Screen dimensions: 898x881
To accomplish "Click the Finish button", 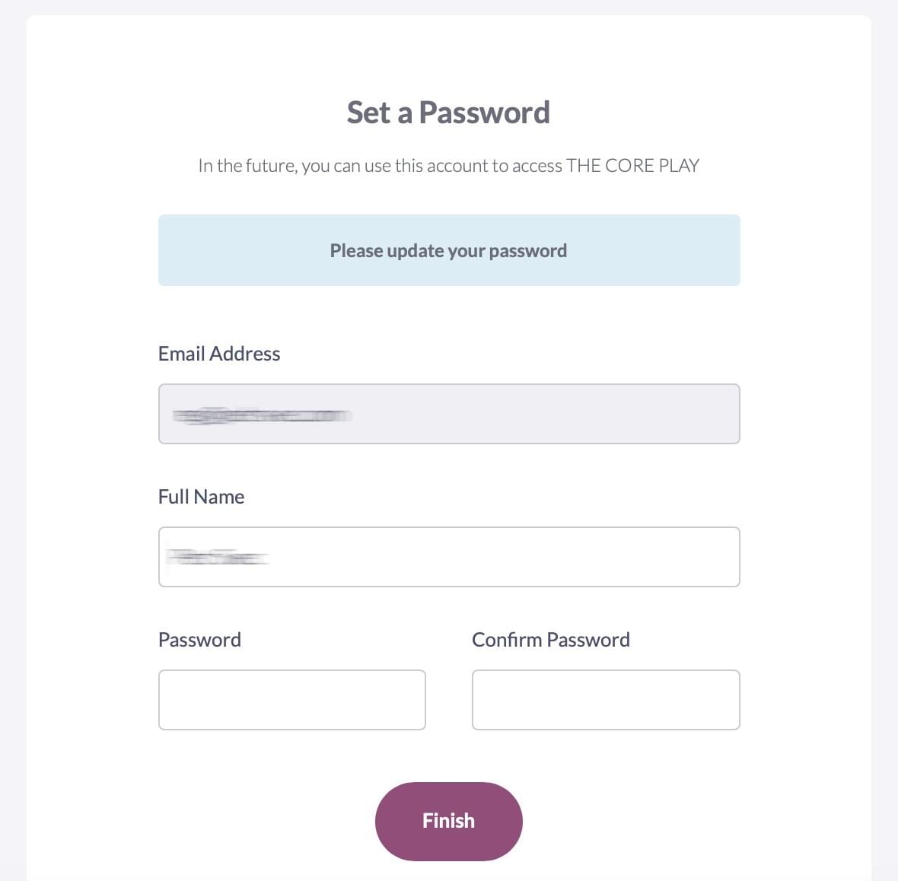I will click(448, 821).
